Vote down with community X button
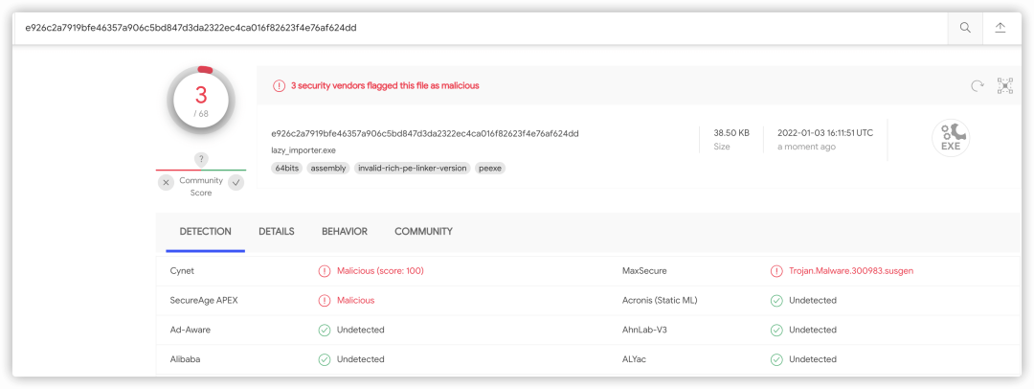Image resolution: width=1034 pixels, height=389 pixels. [167, 182]
